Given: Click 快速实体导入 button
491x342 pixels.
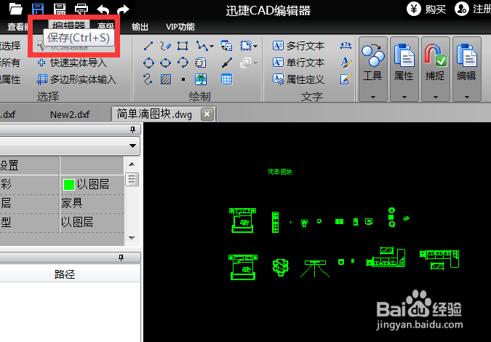Looking at the screenshot, I should 72,63.
